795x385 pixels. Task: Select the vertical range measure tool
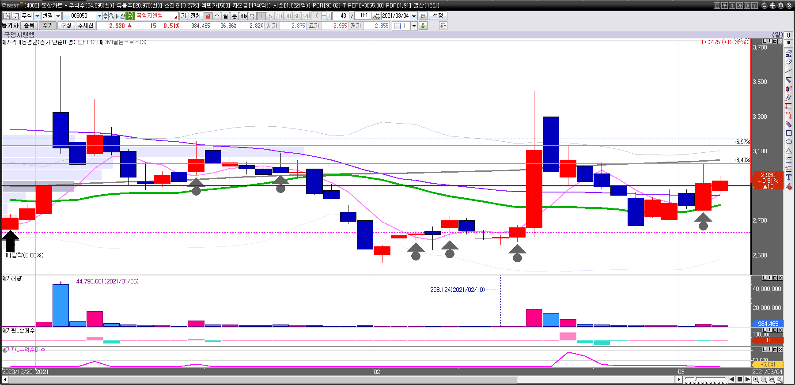click(788, 106)
